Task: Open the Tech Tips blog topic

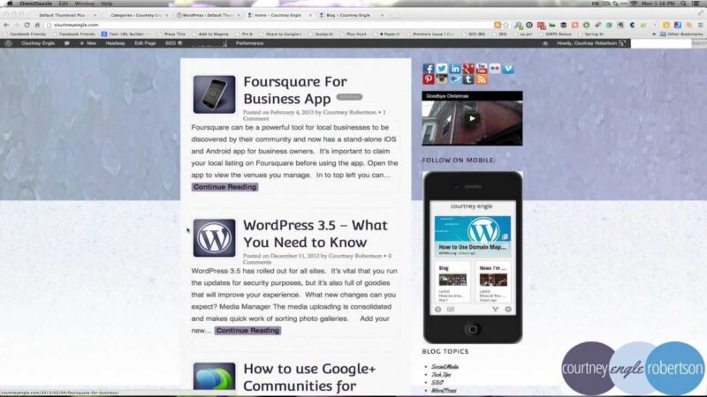Action: tap(440, 374)
